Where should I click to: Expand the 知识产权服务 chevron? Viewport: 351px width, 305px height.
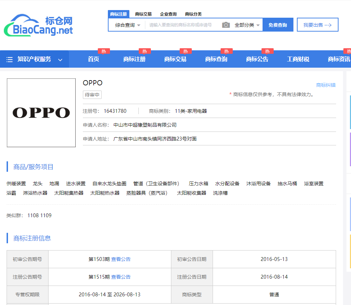pos(60,60)
